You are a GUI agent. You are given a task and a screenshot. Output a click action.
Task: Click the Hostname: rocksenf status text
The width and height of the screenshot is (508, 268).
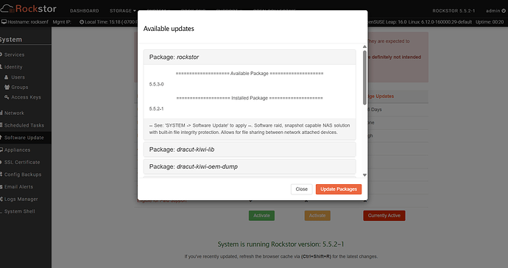pos(27,22)
